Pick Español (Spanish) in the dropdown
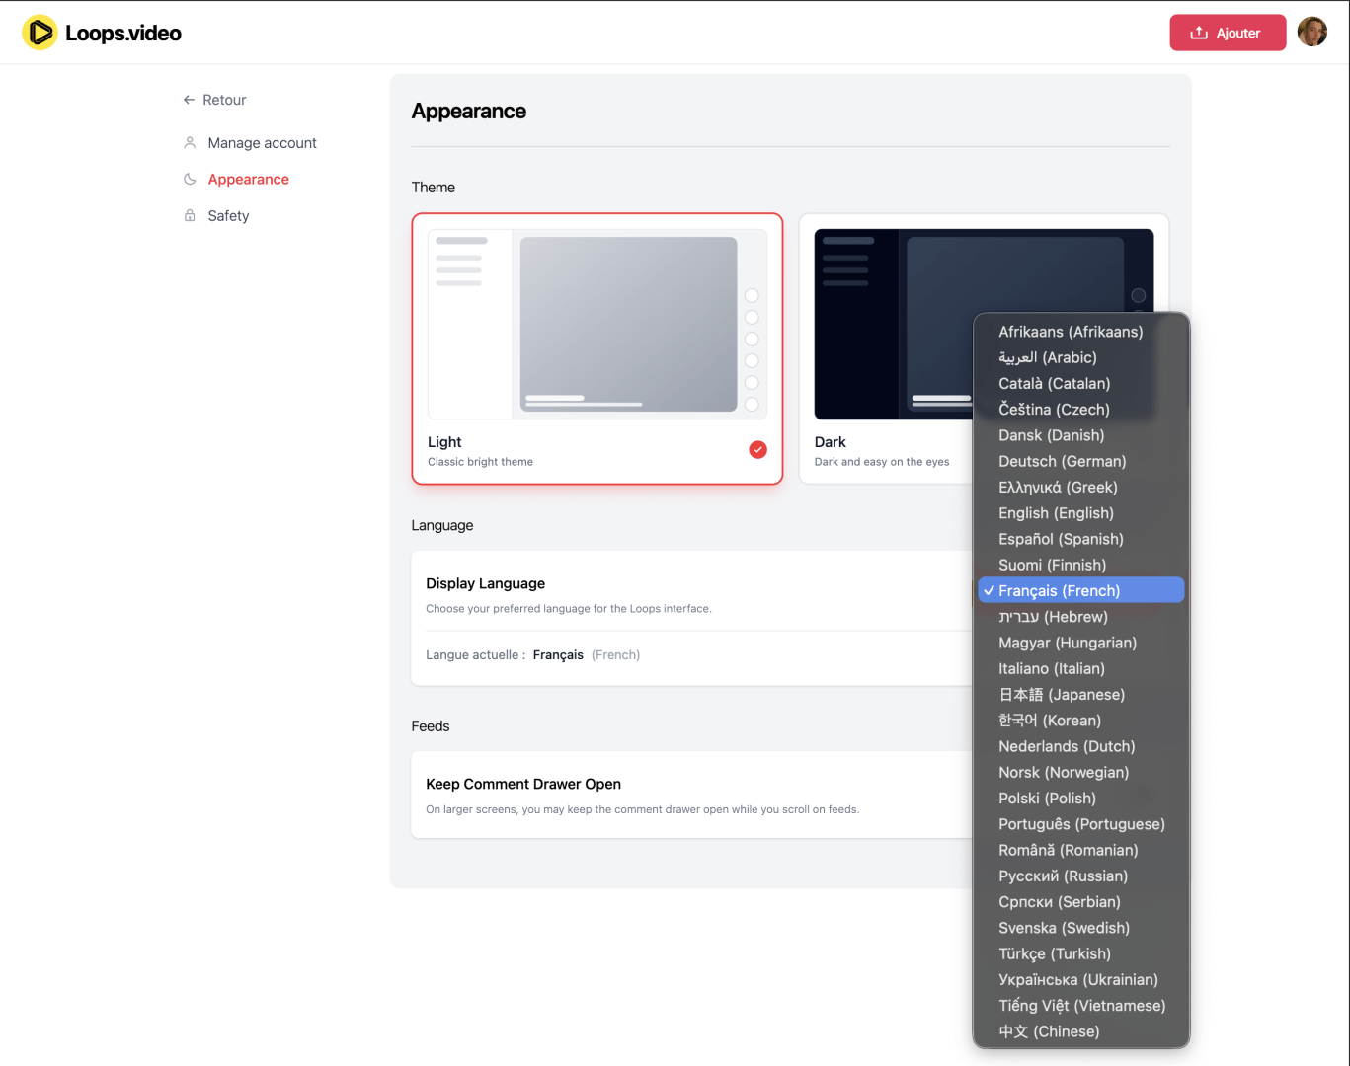 (1061, 539)
